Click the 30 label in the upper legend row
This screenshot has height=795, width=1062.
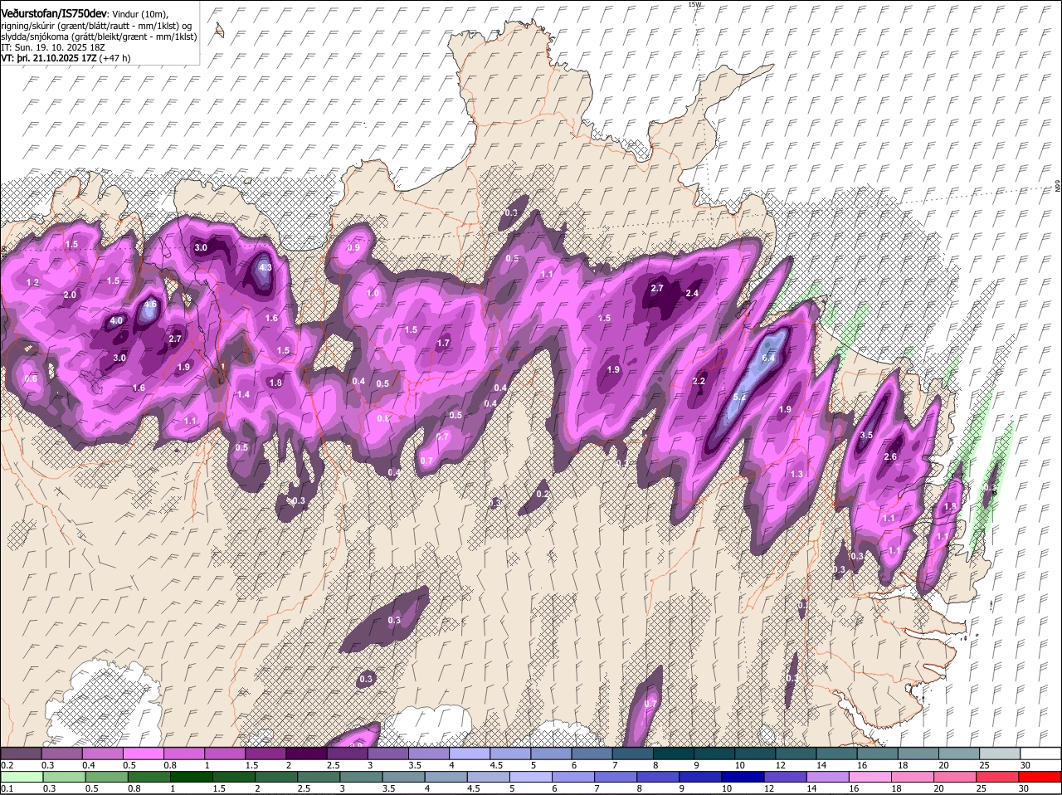pos(1025,764)
